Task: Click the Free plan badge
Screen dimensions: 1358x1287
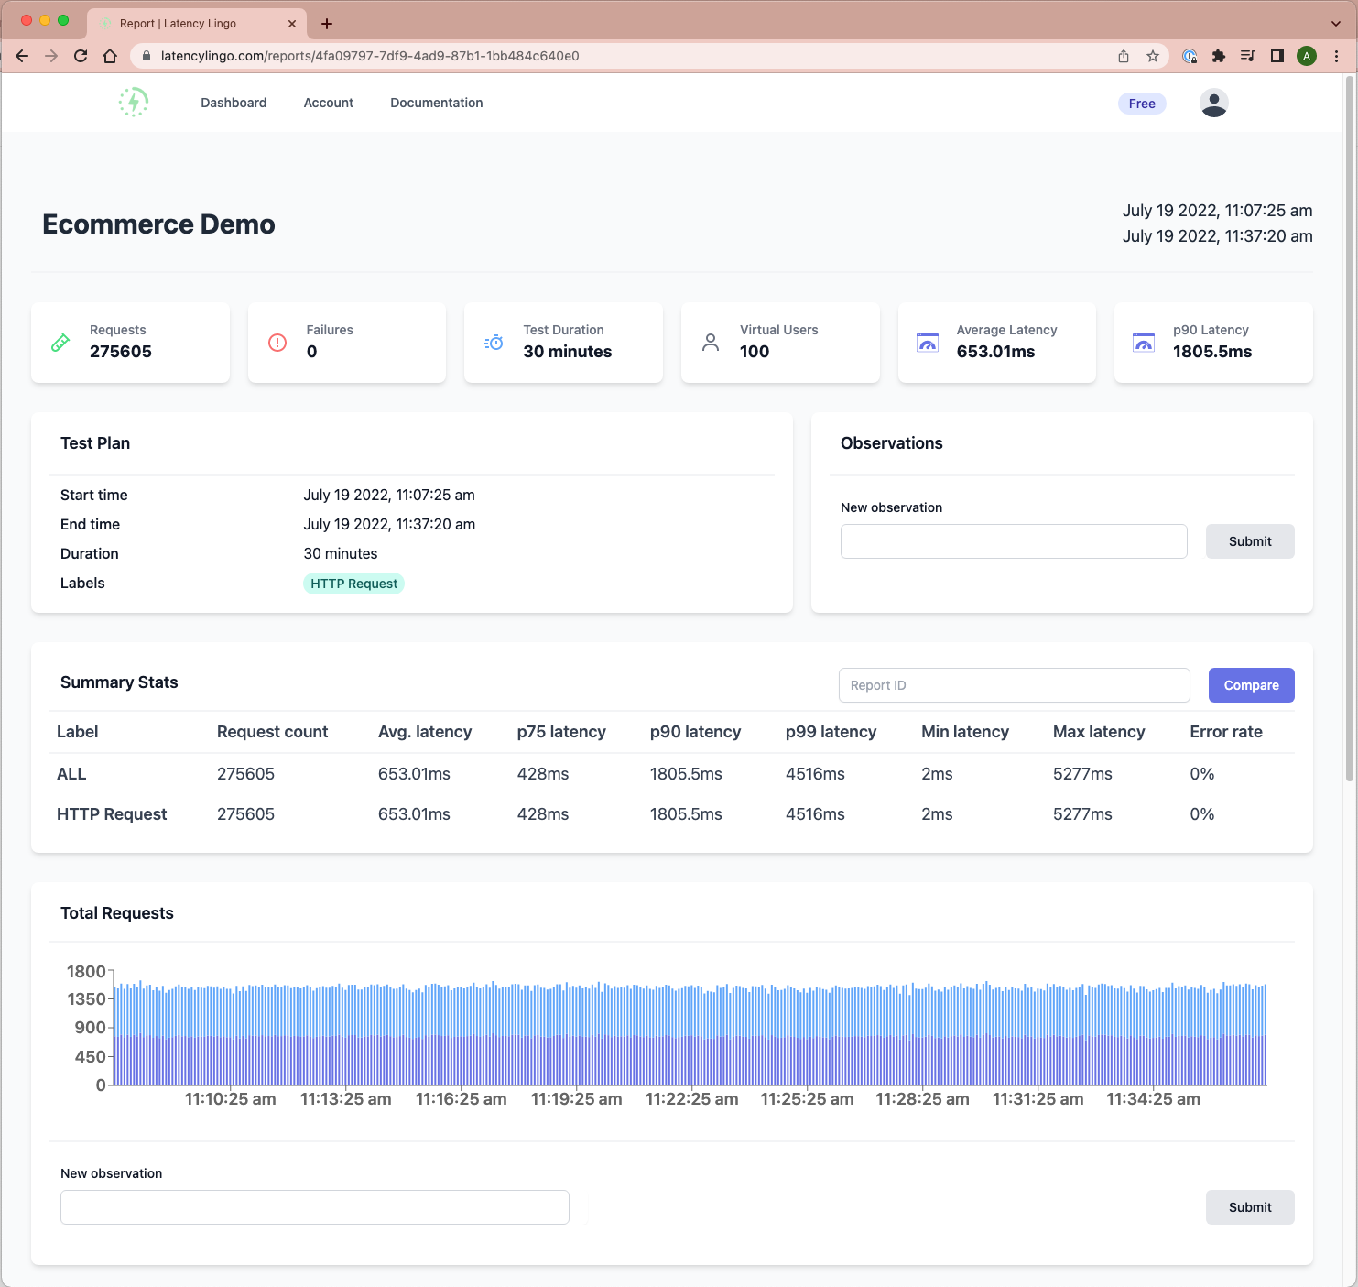Action: [1142, 104]
